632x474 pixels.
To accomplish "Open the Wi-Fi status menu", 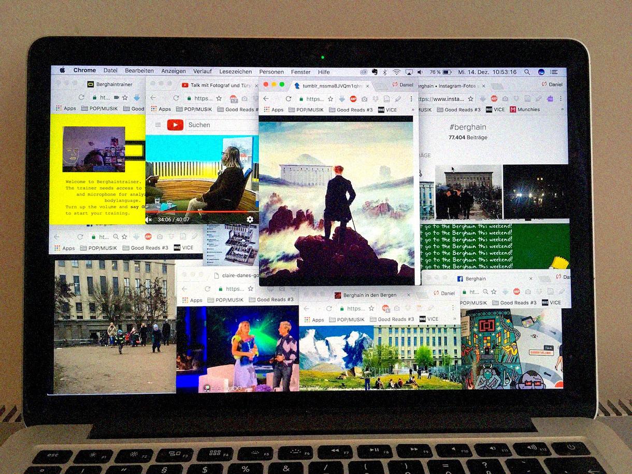I will (x=396, y=72).
